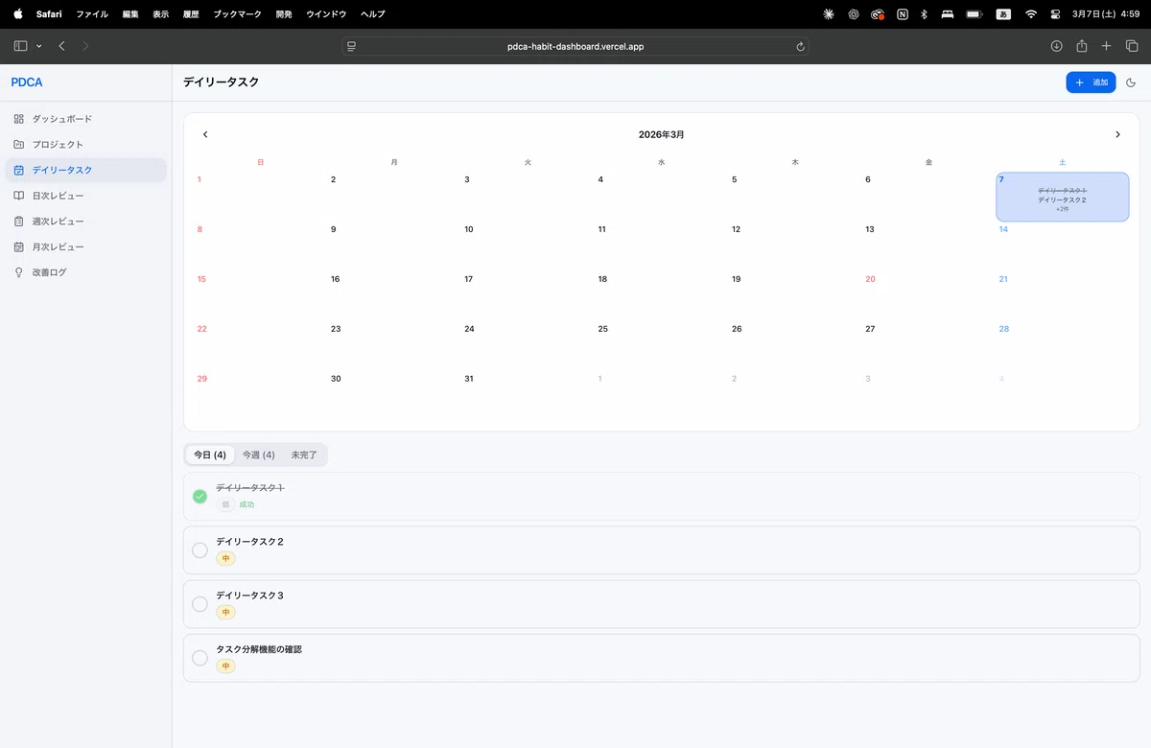This screenshot has width=1151, height=748.
Task: Open Wi-Fi status in menu bar
Action: [1031, 14]
